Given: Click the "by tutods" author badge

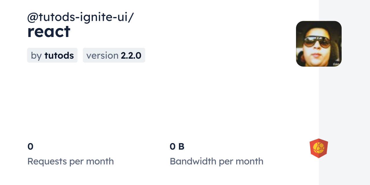Looking at the screenshot, I should [x=52, y=55].
